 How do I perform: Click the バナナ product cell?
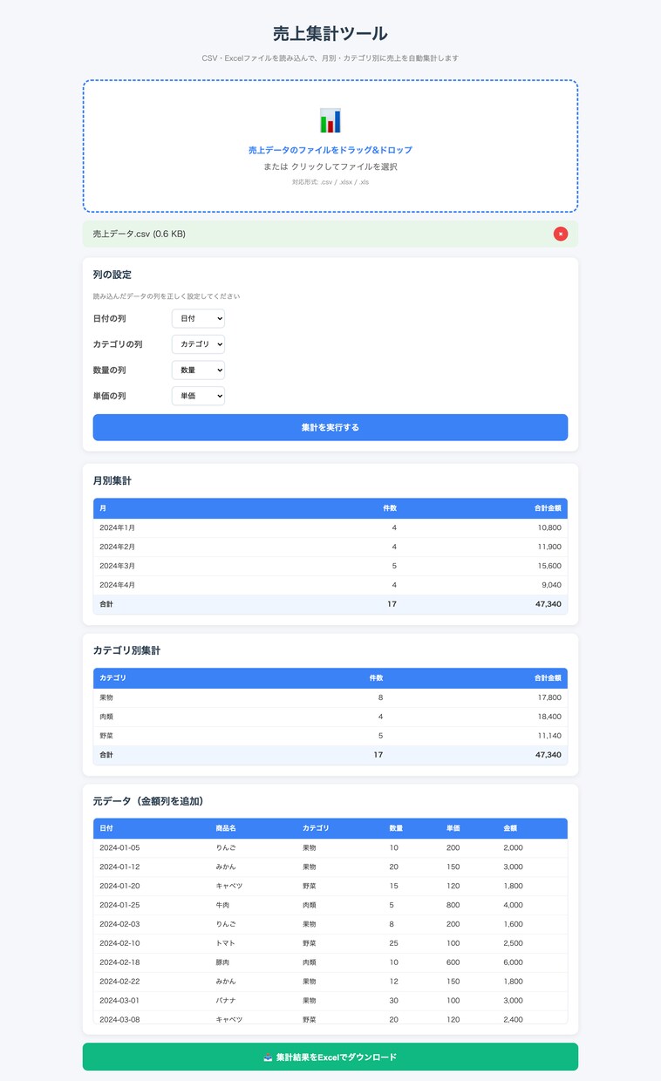[x=226, y=1000]
